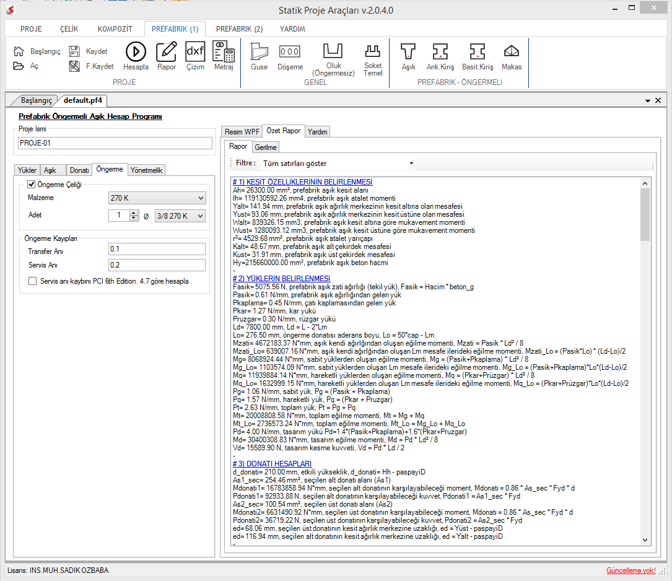Screen dimensions: 672x581
Task: Select the default.pf4 document tab
Action: coord(83,100)
